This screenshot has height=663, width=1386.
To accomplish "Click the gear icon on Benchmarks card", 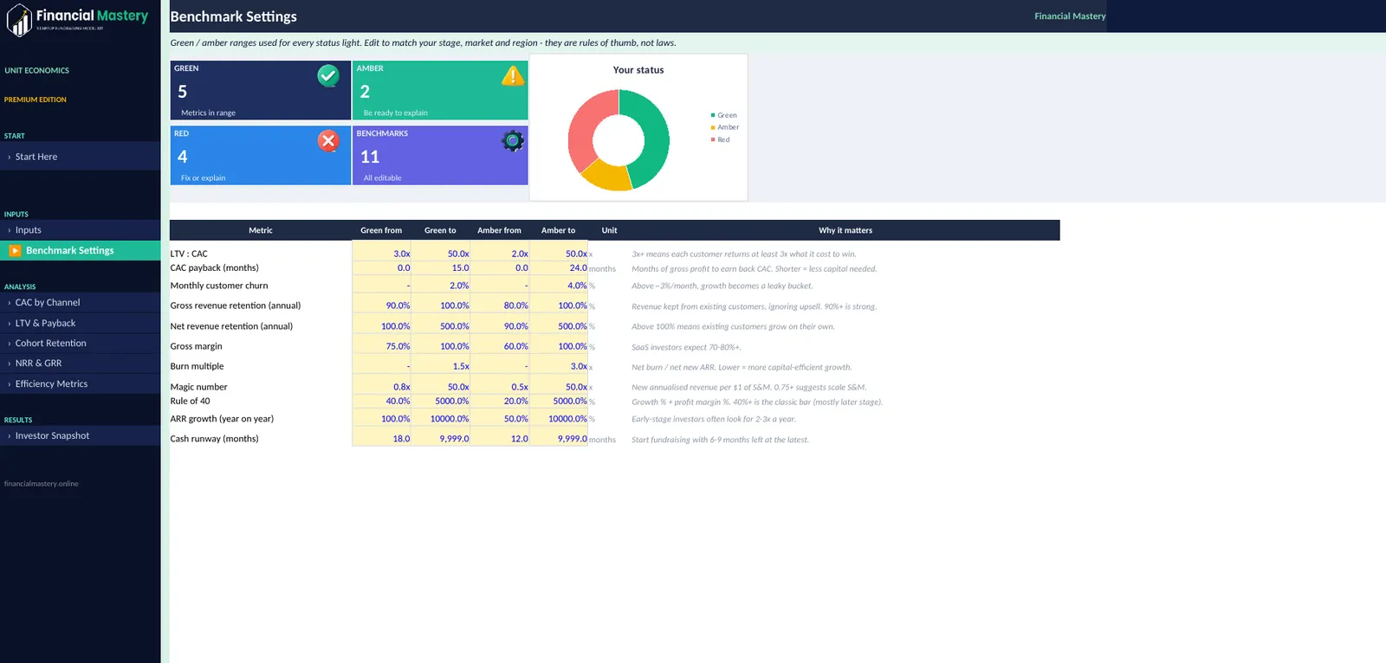I will (x=513, y=141).
